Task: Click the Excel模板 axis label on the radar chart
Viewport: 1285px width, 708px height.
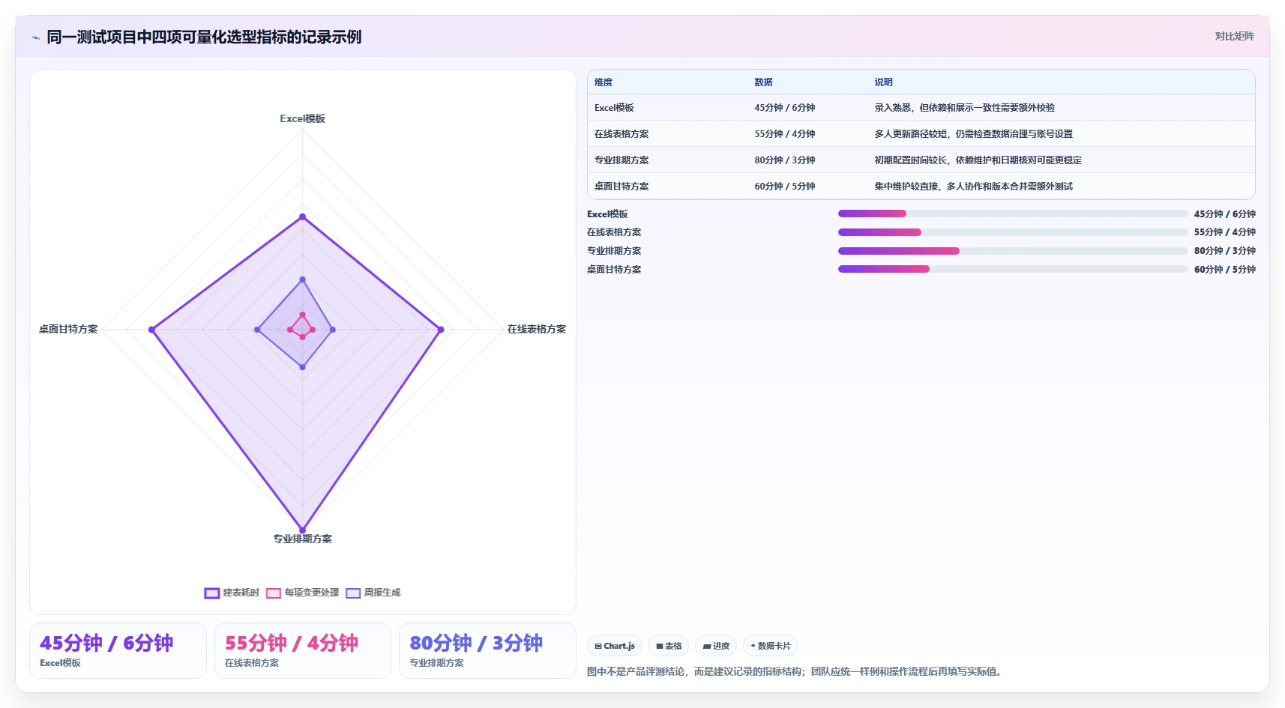Action: point(302,118)
